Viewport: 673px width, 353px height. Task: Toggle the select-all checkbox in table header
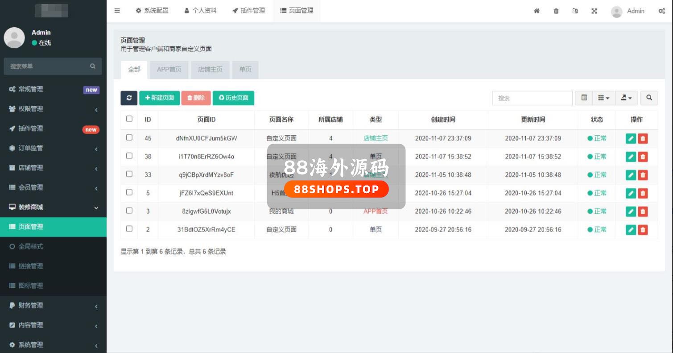point(129,119)
